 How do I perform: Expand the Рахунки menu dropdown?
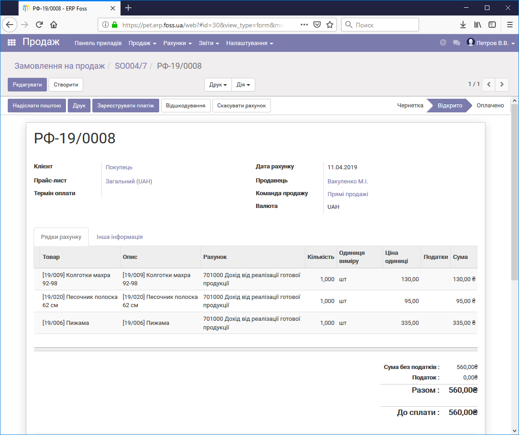[x=177, y=43]
